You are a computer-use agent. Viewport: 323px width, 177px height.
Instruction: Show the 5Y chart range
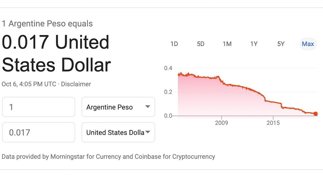[x=281, y=44]
